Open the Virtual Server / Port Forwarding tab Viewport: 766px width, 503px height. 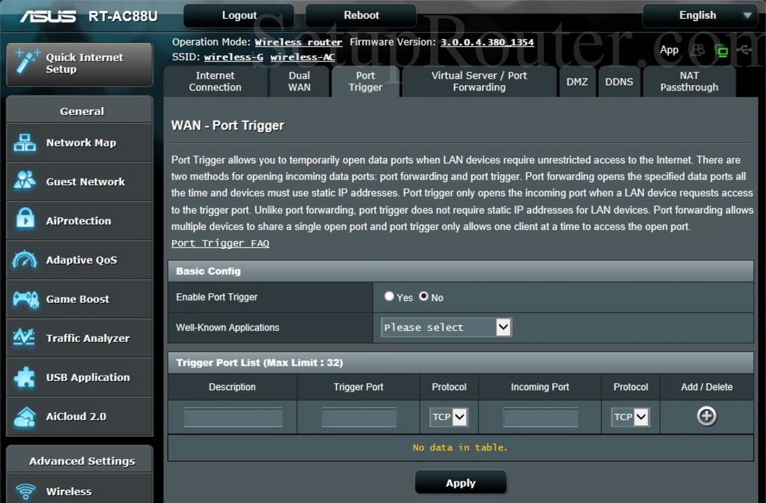point(478,82)
